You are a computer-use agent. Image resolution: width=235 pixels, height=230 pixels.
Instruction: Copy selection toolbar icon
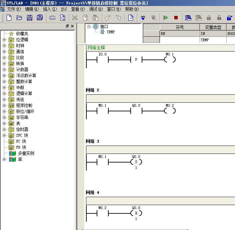pyautogui.click(x=85, y=18)
